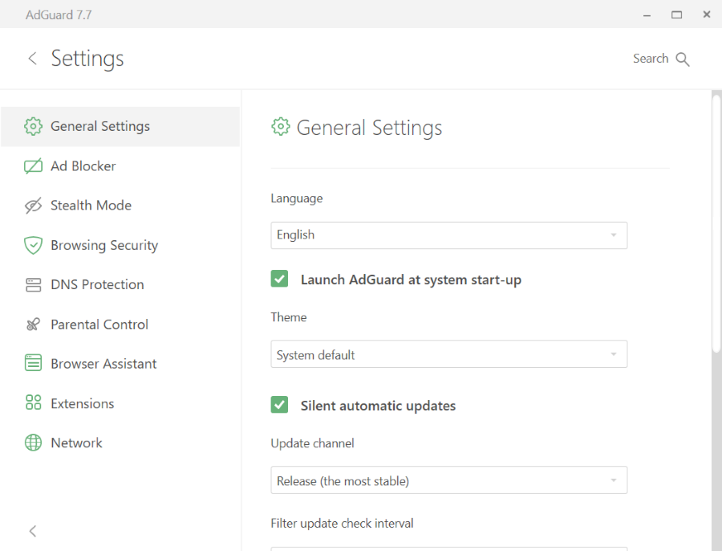Image resolution: width=722 pixels, height=551 pixels.
Task: Open the Stealth Mode section label
Action: pyautogui.click(x=91, y=206)
